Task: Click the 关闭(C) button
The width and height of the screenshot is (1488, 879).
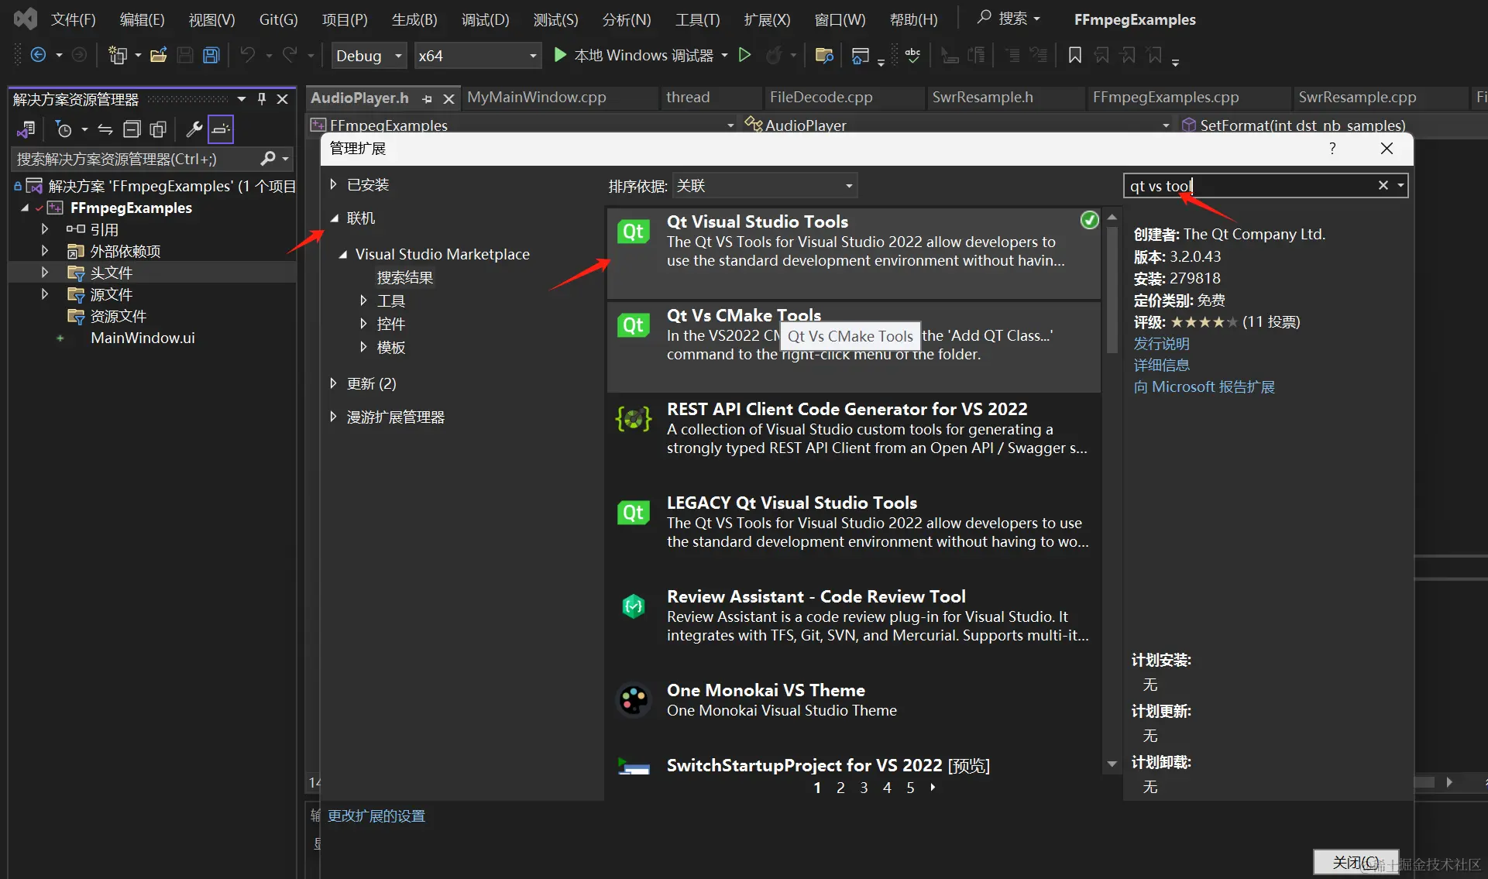Action: click(1356, 862)
